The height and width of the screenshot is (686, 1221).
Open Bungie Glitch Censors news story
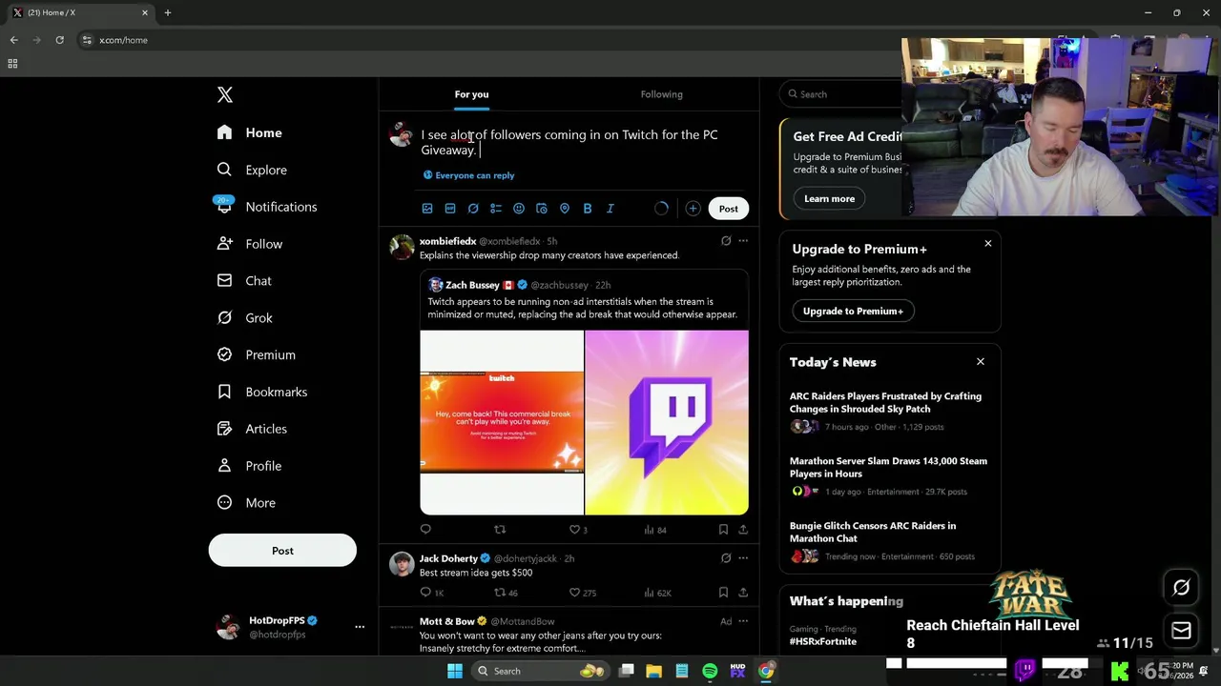888,541
